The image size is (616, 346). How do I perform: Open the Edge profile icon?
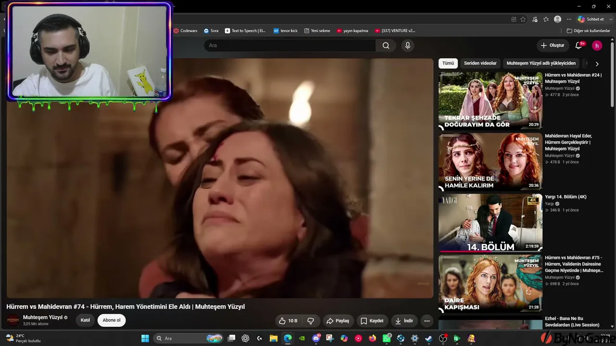pyautogui.click(x=557, y=19)
